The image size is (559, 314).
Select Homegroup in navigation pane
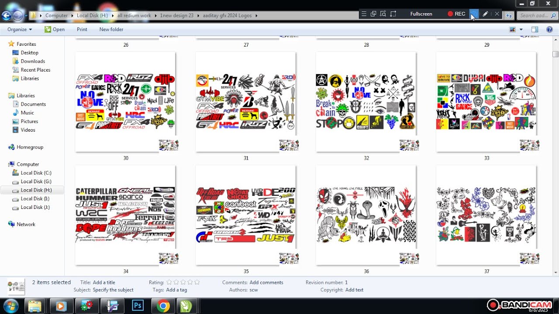click(30, 147)
